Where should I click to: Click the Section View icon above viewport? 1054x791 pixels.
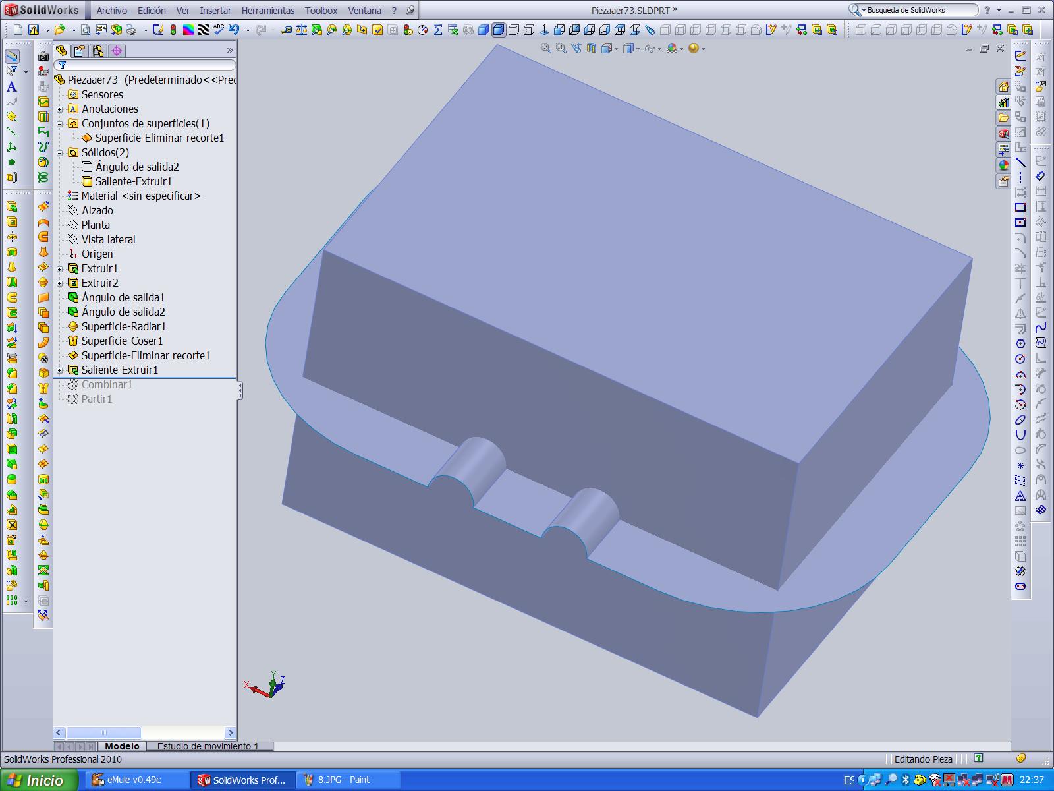tap(592, 48)
